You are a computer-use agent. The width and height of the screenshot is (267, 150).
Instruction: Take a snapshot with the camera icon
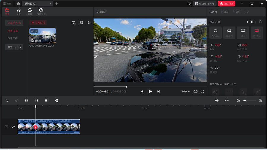click(196, 92)
